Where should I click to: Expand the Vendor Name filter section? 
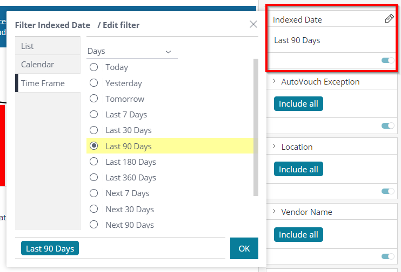[274, 212]
